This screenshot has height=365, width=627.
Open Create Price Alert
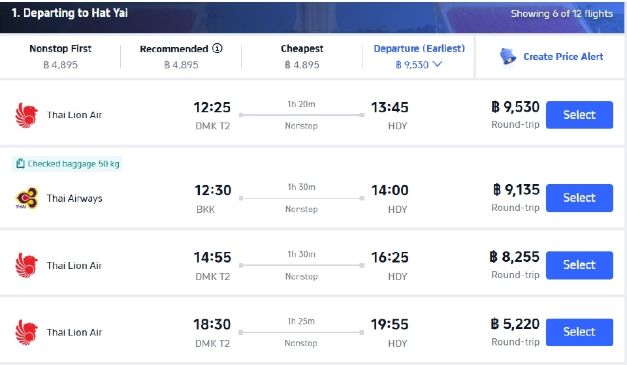click(563, 57)
